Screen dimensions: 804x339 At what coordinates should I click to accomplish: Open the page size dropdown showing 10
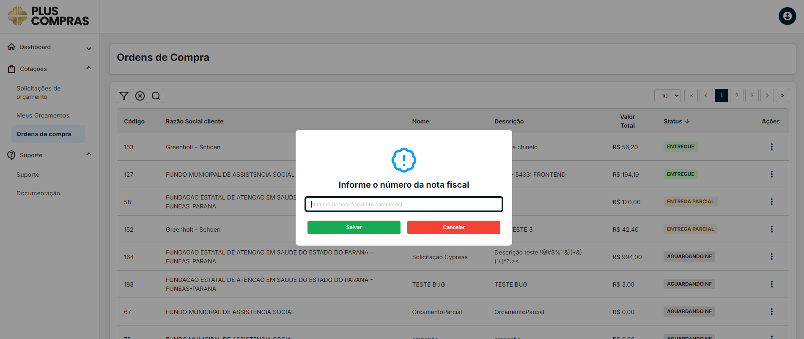point(667,96)
